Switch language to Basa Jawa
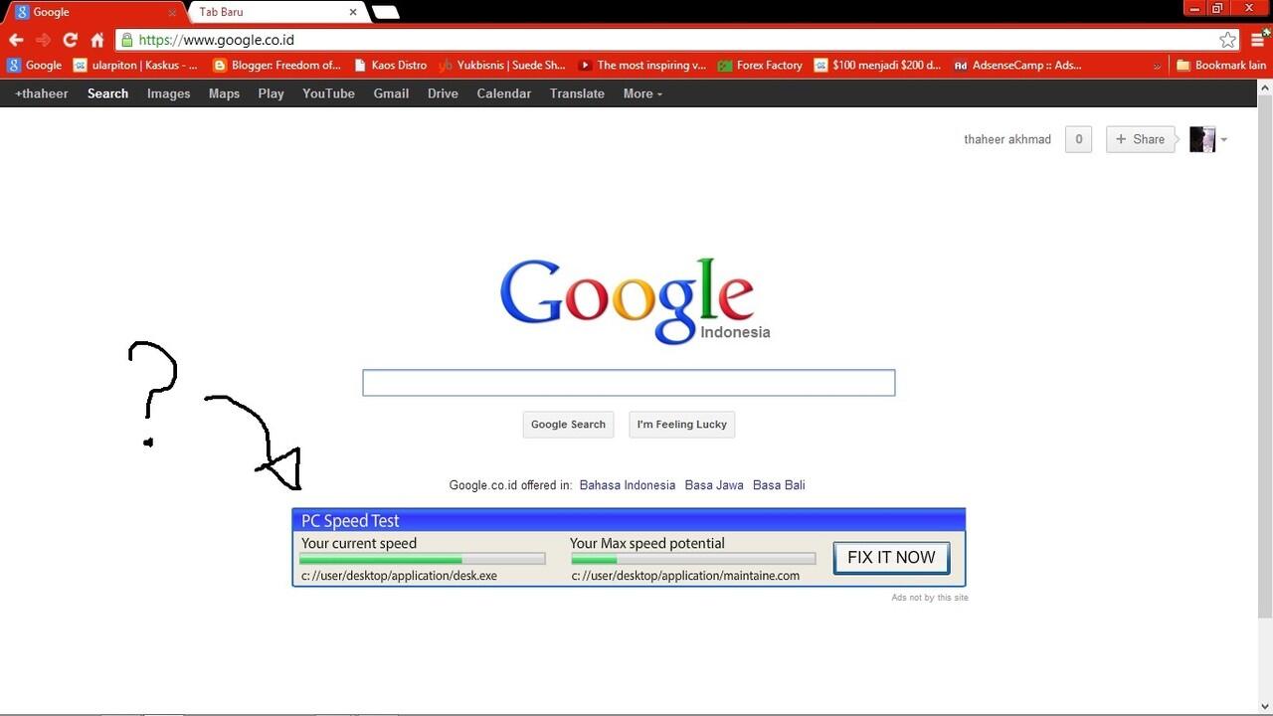The width and height of the screenshot is (1273, 716). [714, 485]
